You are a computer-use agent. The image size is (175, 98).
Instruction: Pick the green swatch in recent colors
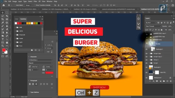(36, 23)
